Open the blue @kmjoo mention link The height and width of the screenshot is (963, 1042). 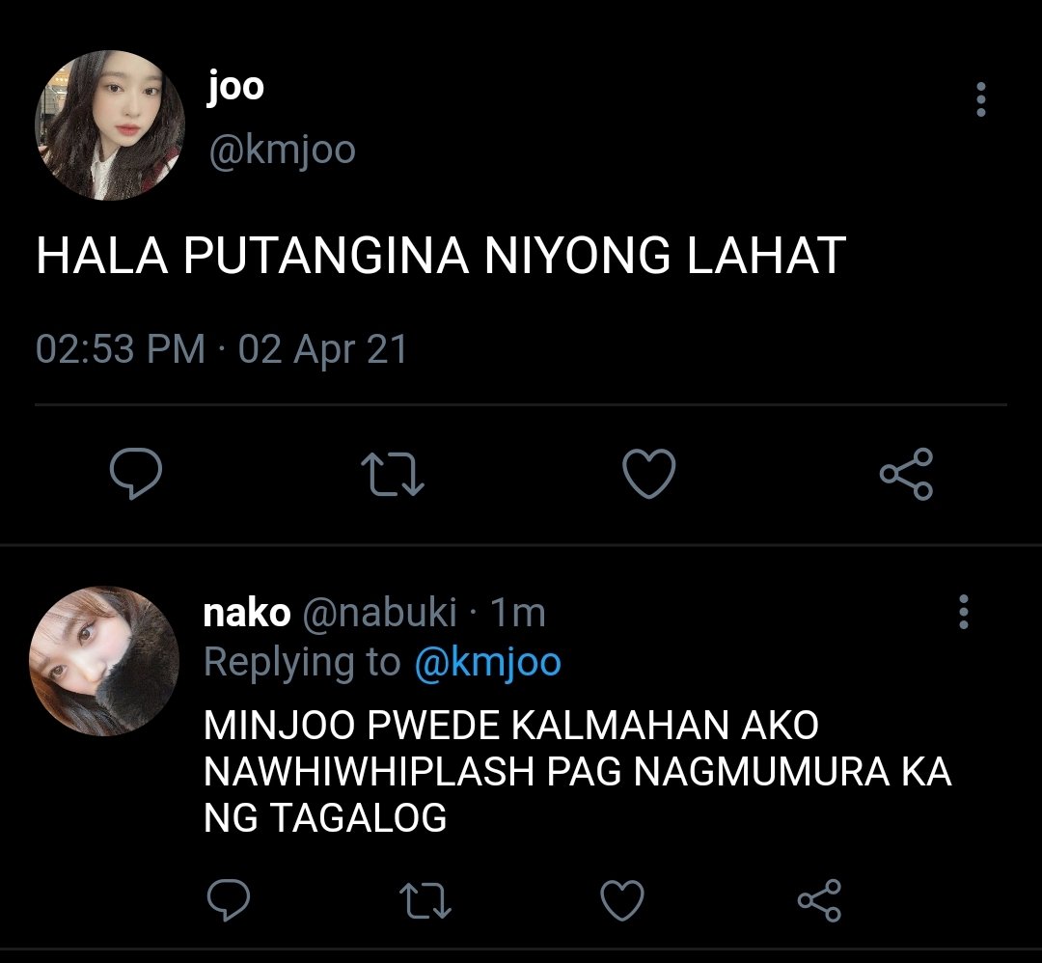pyautogui.click(x=488, y=663)
